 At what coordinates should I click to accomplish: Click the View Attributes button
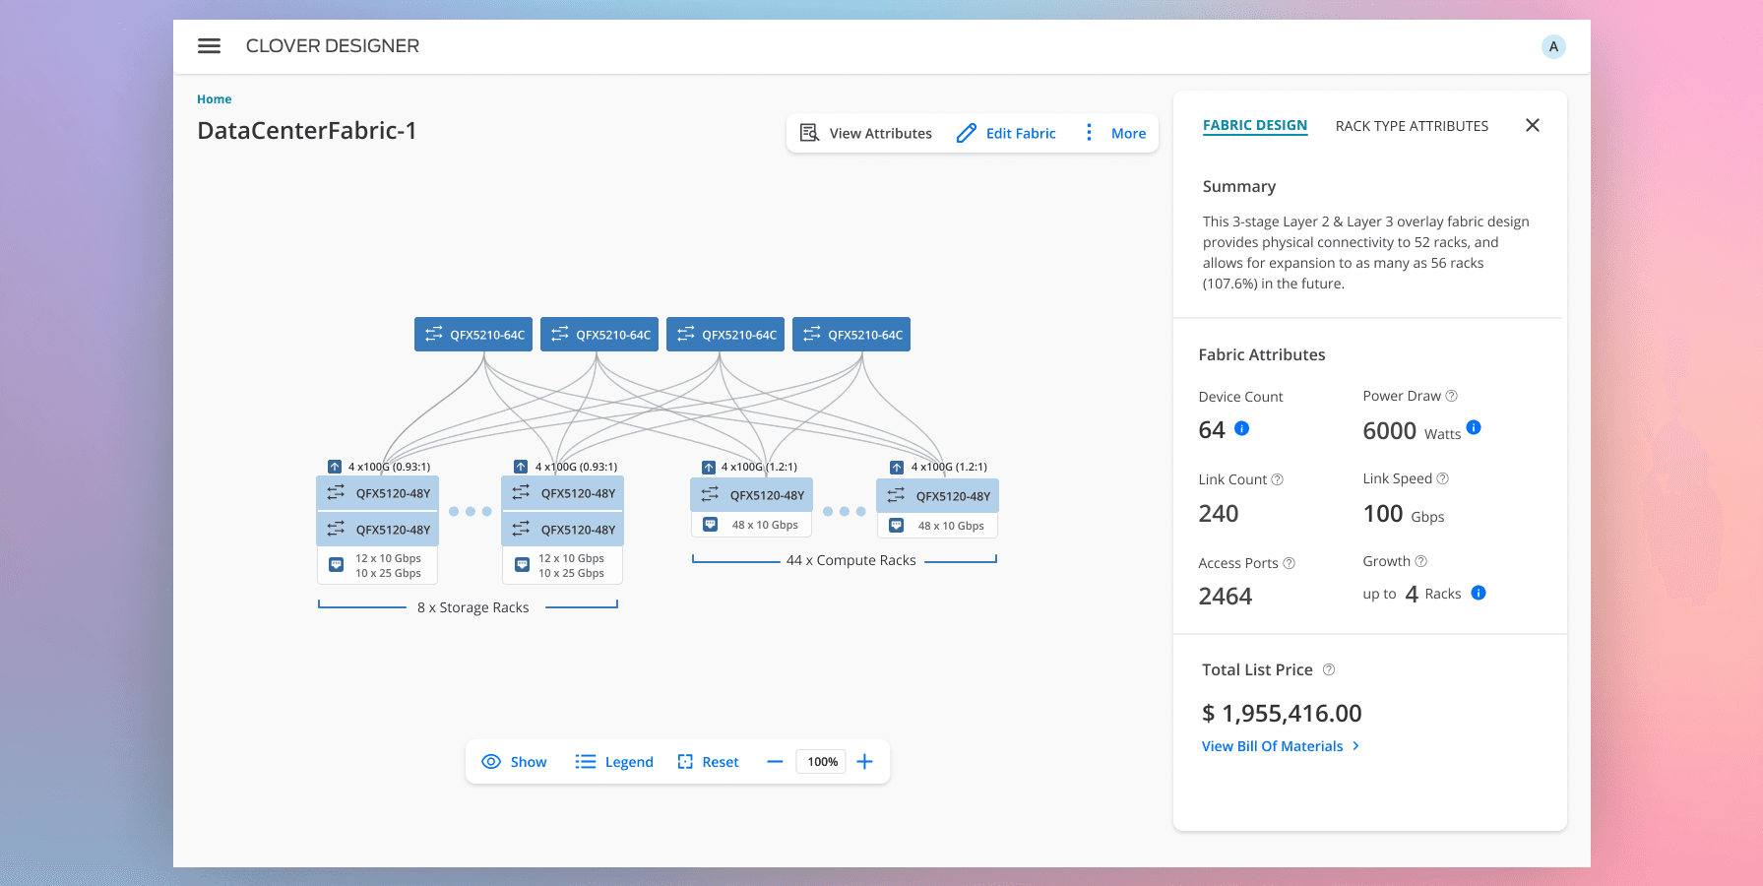(x=865, y=133)
